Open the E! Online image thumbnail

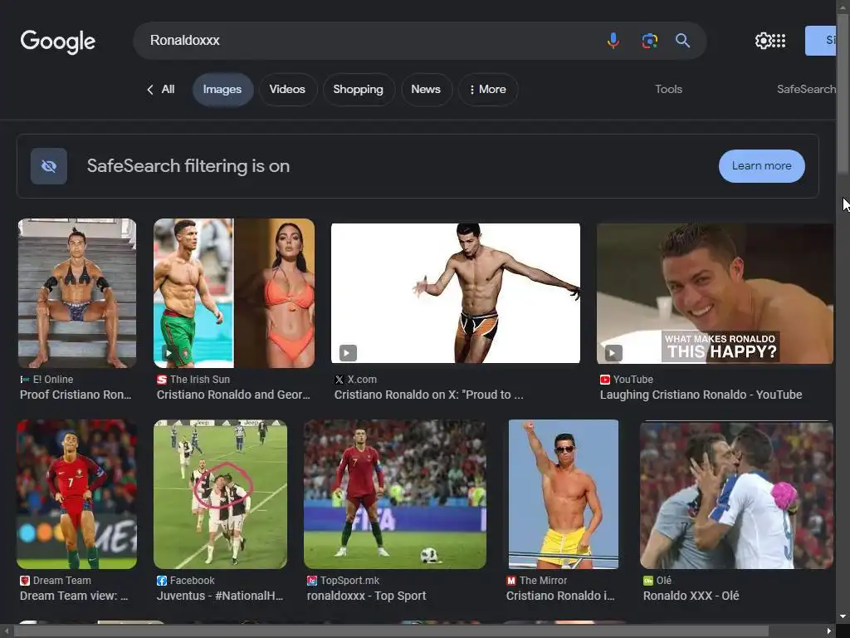(77, 293)
